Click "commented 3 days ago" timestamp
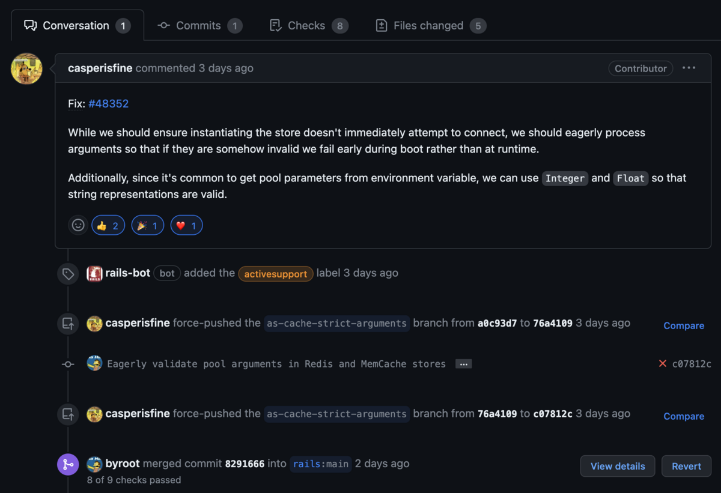Screen dimensions: 721x493 click(195, 68)
